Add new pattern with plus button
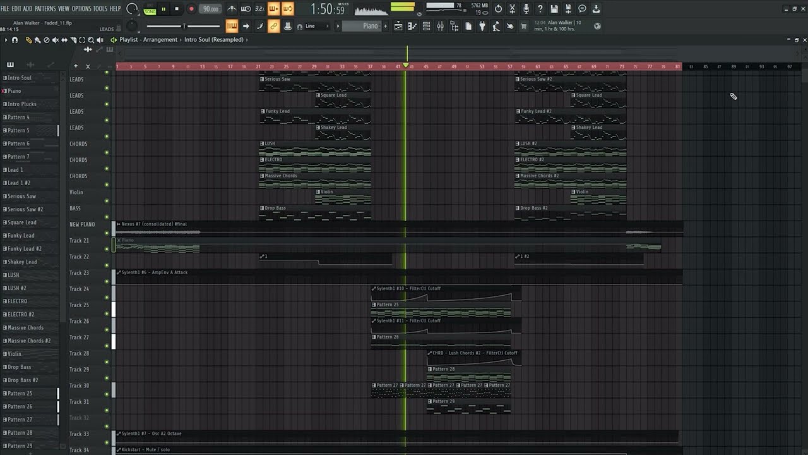Viewport: 808px width, 455px height. point(386,26)
